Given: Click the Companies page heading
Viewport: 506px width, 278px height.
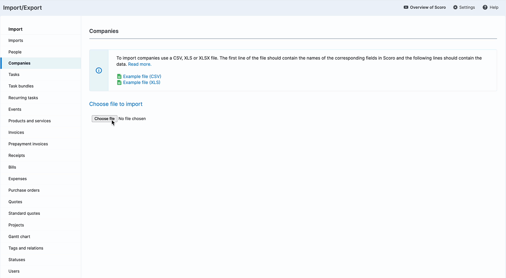Looking at the screenshot, I should [x=104, y=31].
